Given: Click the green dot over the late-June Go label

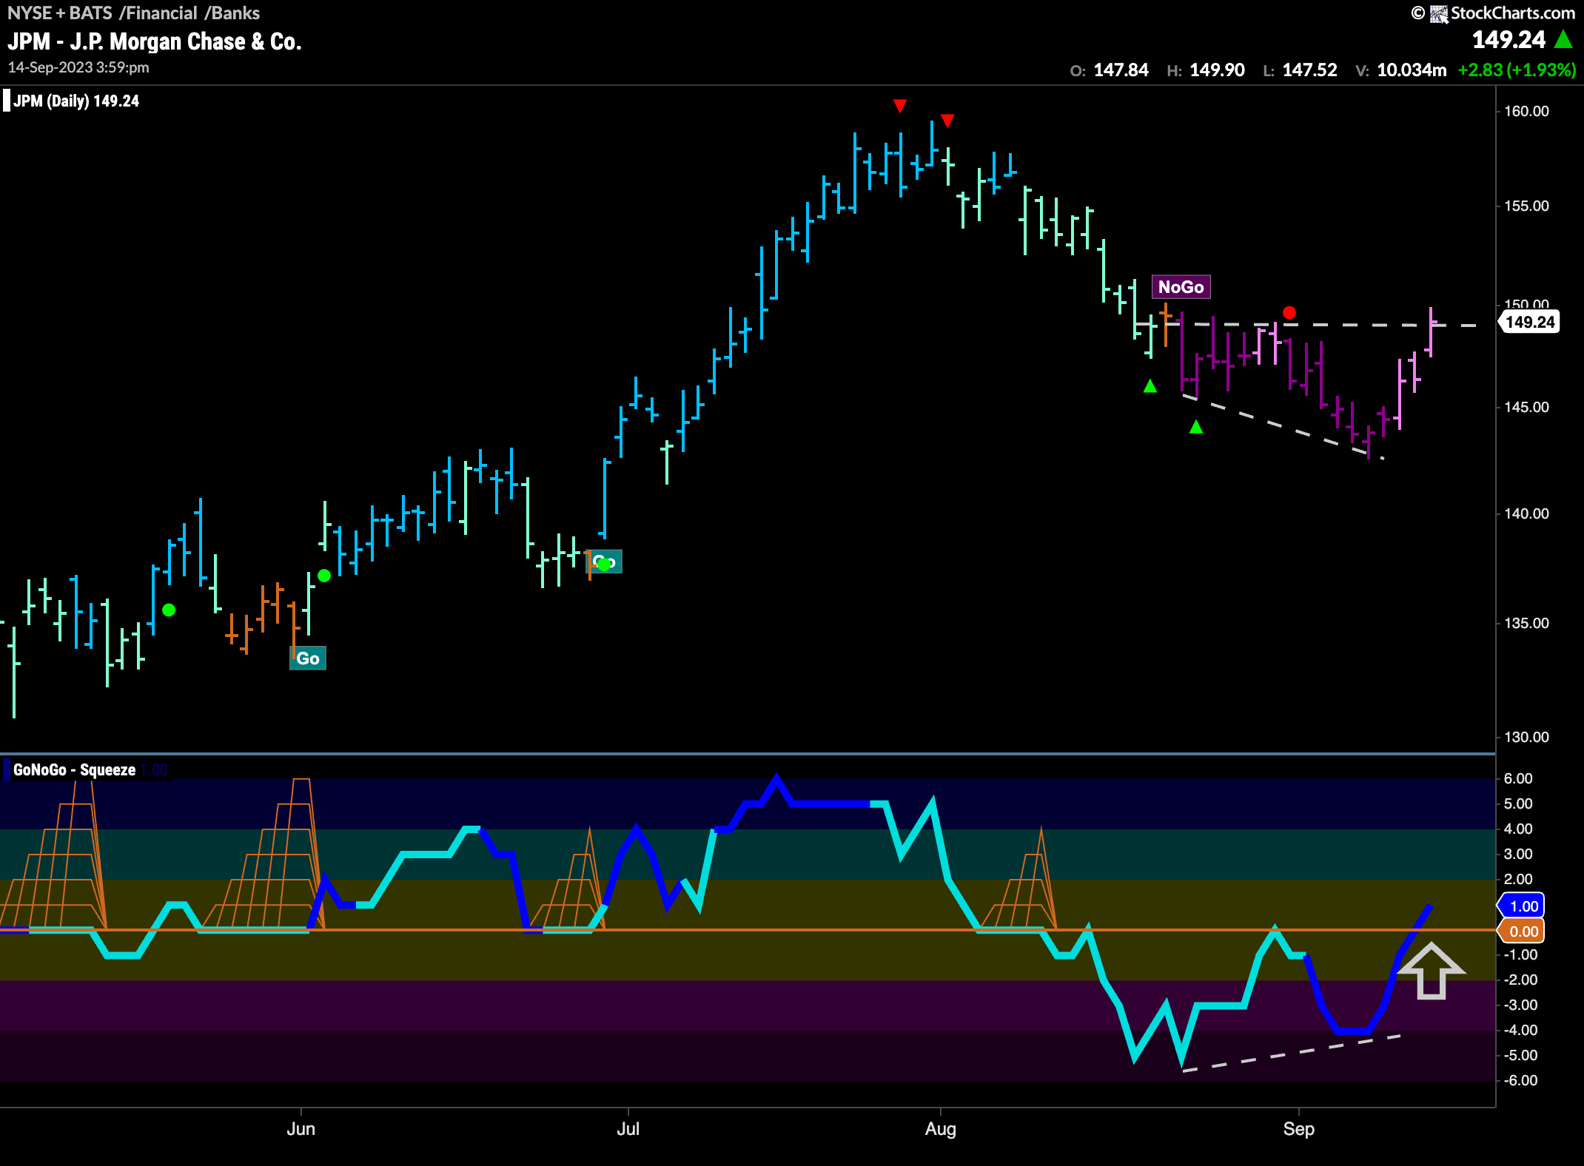Looking at the screenshot, I should click(604, 565).
